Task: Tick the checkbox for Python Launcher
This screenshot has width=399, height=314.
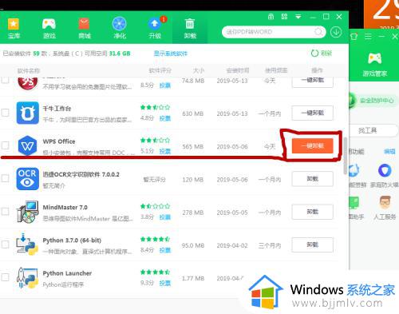Action: pyautogui.click(x=5, y=277)
